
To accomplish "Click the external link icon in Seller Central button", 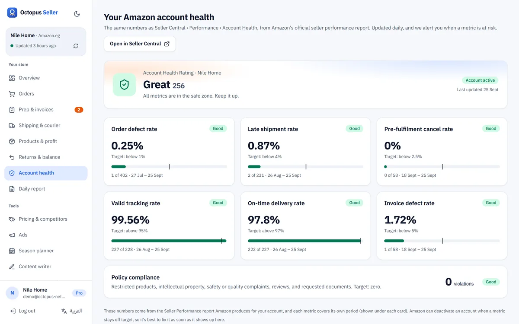I will tap(167, 44).
